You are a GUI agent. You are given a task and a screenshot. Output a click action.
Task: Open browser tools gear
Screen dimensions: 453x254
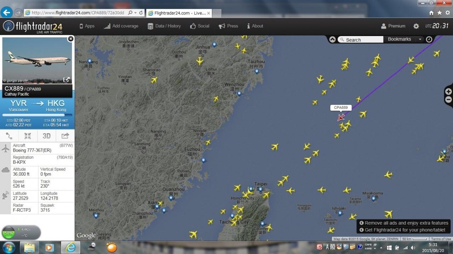coord(448,13)
